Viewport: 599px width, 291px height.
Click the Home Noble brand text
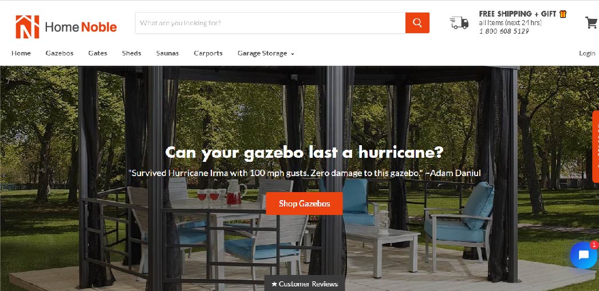click(81, 27)
